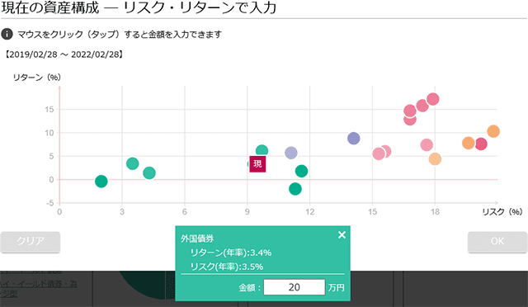Select the light pink dot near risk 17.6
This screenshot has height=307, width=528.
[x=427, y=145]
